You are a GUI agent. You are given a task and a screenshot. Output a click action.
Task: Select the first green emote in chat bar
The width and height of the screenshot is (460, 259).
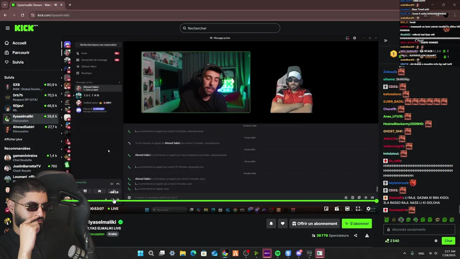(x=387, y=219)
